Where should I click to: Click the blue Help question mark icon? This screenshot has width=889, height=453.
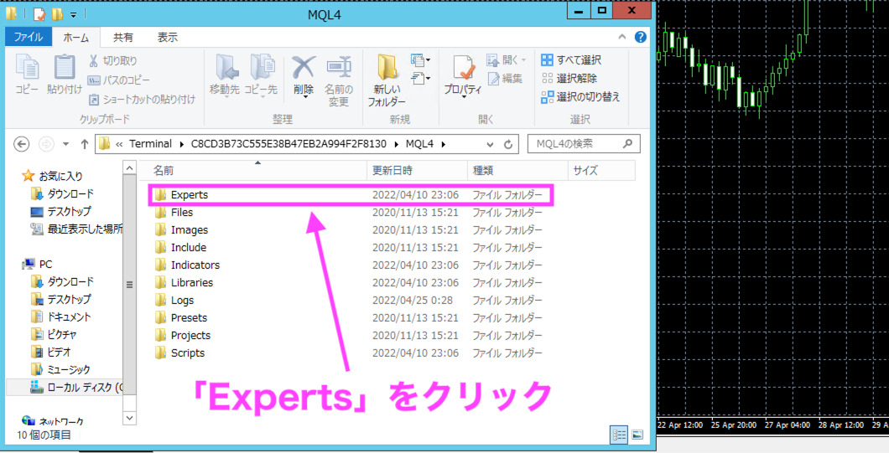coord(640,37)
